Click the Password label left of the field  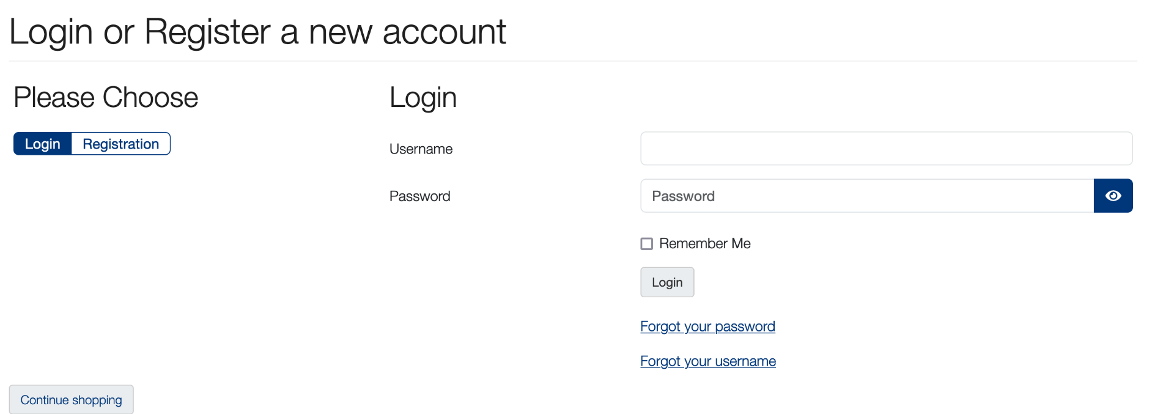419,196
